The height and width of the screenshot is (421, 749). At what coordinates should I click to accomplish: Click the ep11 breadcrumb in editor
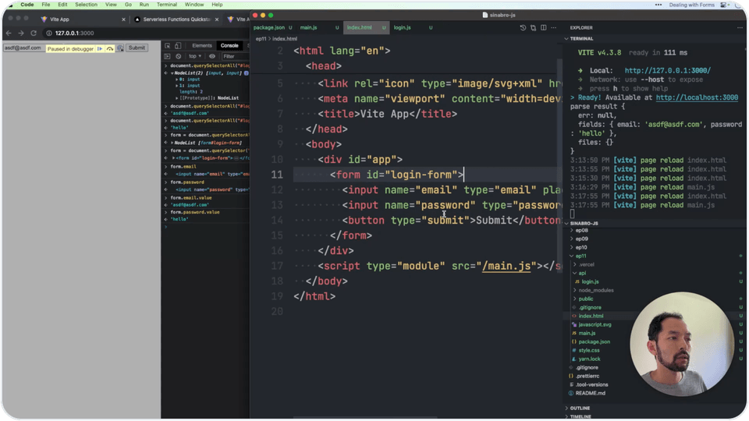click(x=261, y=39)
